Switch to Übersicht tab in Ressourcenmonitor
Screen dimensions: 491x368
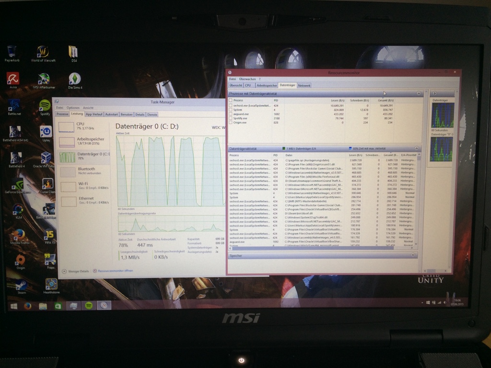tap(236, 85)
